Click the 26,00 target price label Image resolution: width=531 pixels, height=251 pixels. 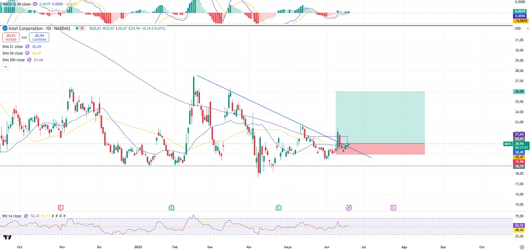point(518,91)
